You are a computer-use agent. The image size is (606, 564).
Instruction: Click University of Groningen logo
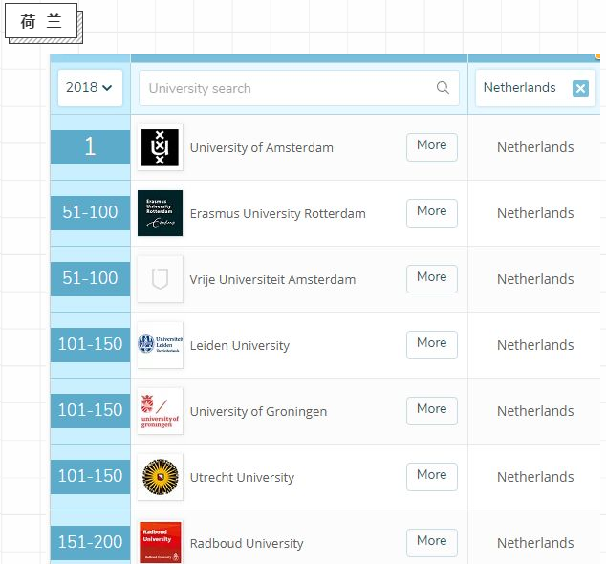(x=160, y=411)
